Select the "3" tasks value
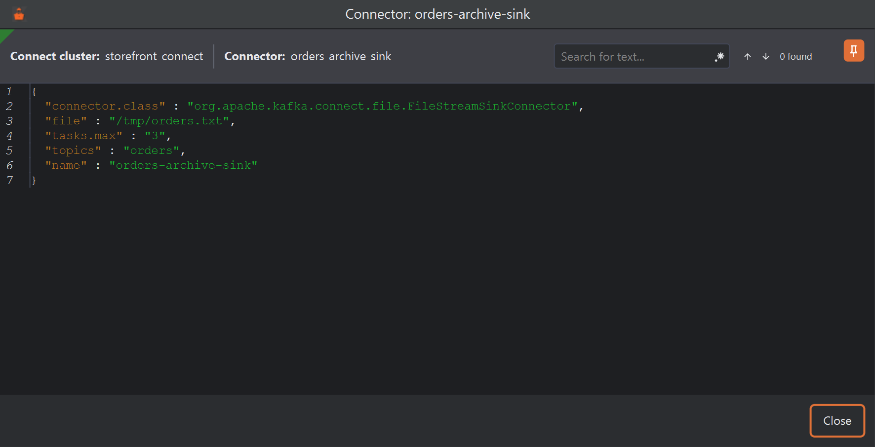Image resolution: width=875 pixels, height=447 pixels. click(155, 136)
